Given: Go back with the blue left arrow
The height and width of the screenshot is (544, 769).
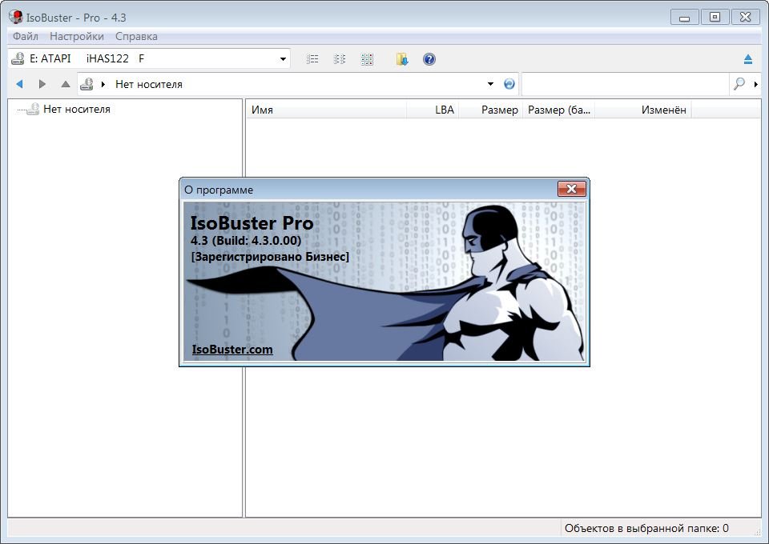Looking at the screenshot, I should click(19, 84).
